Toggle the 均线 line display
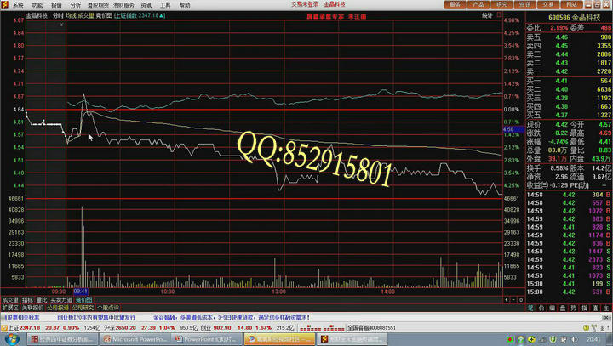The image size is (613, 346). click(71, 15)
